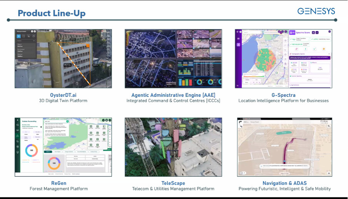
Task: Click the highlighted purple sidebar icon in G-Spectra
Action: coord(238,45)
